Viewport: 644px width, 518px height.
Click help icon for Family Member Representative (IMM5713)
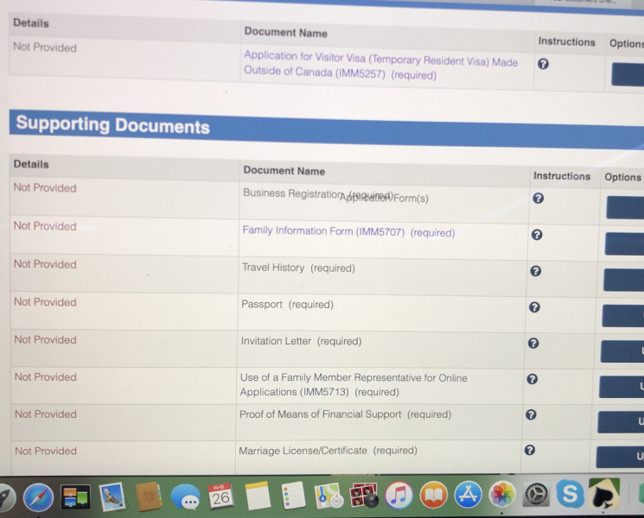tap(532, 378)
